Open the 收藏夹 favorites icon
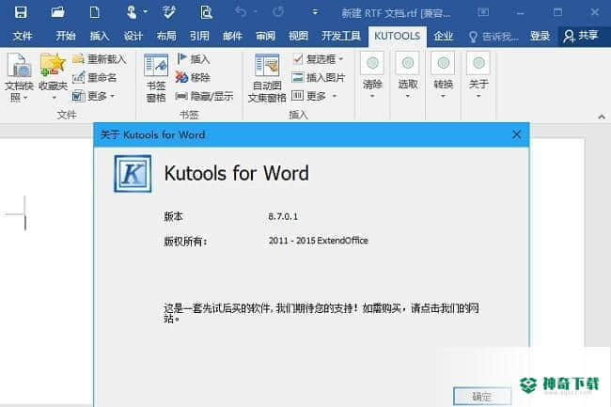Screen dimensions: 611x407 [x=54, y=77]
